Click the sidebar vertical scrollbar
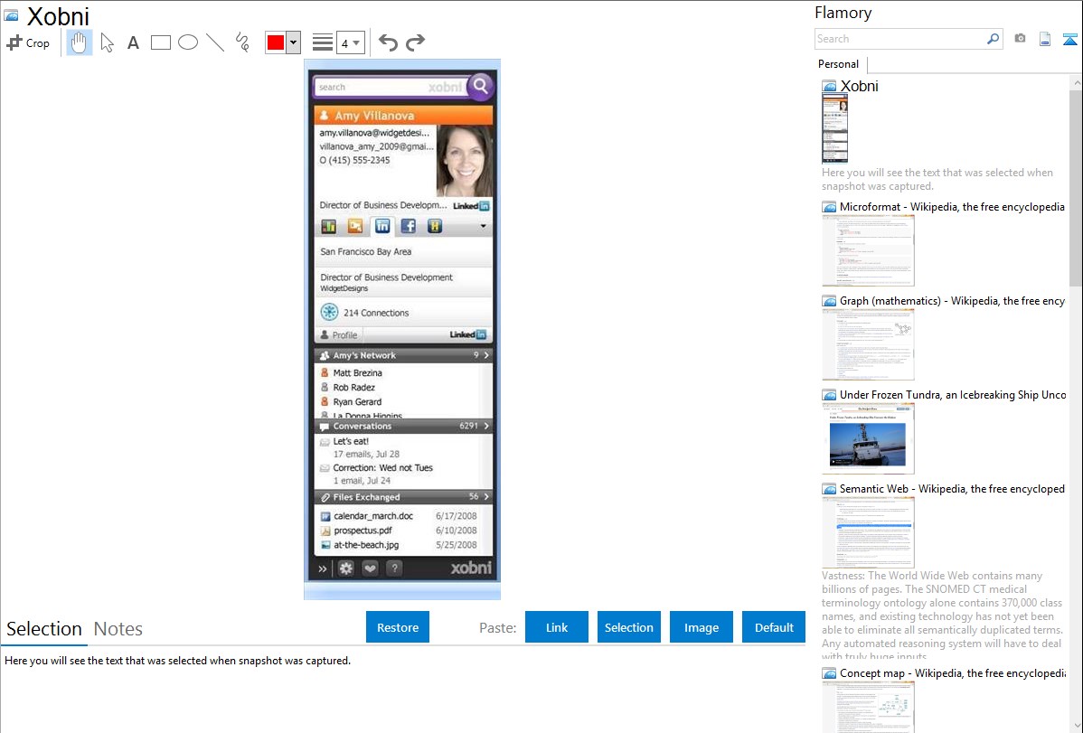1083x733 pixels. click(x=1076, y=186)
